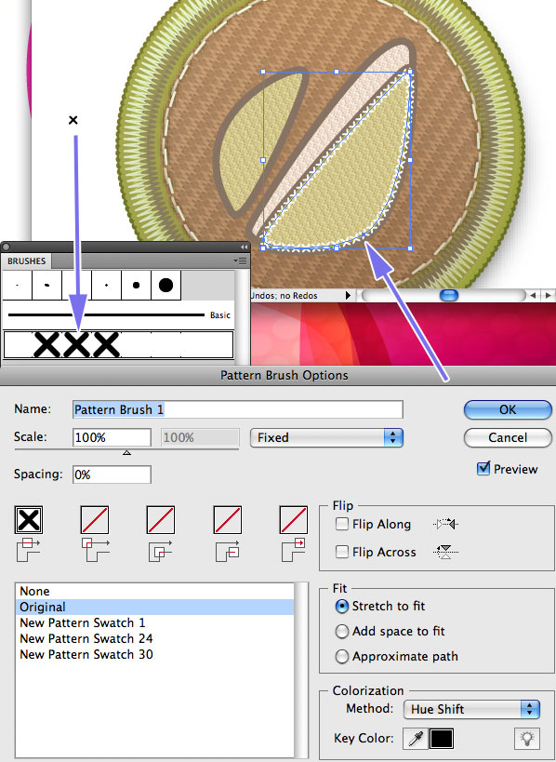Click the Name field with Pattern Brush 1
This screenshot has height=762, width=556.
click(x=238, y=409)
